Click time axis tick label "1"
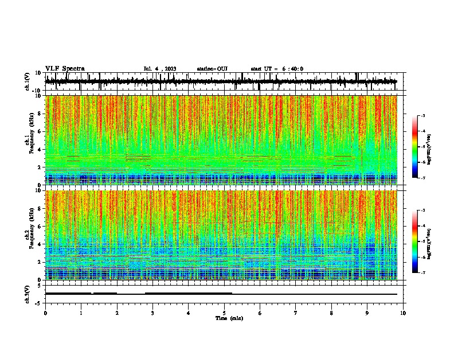 tap(81, 313)
